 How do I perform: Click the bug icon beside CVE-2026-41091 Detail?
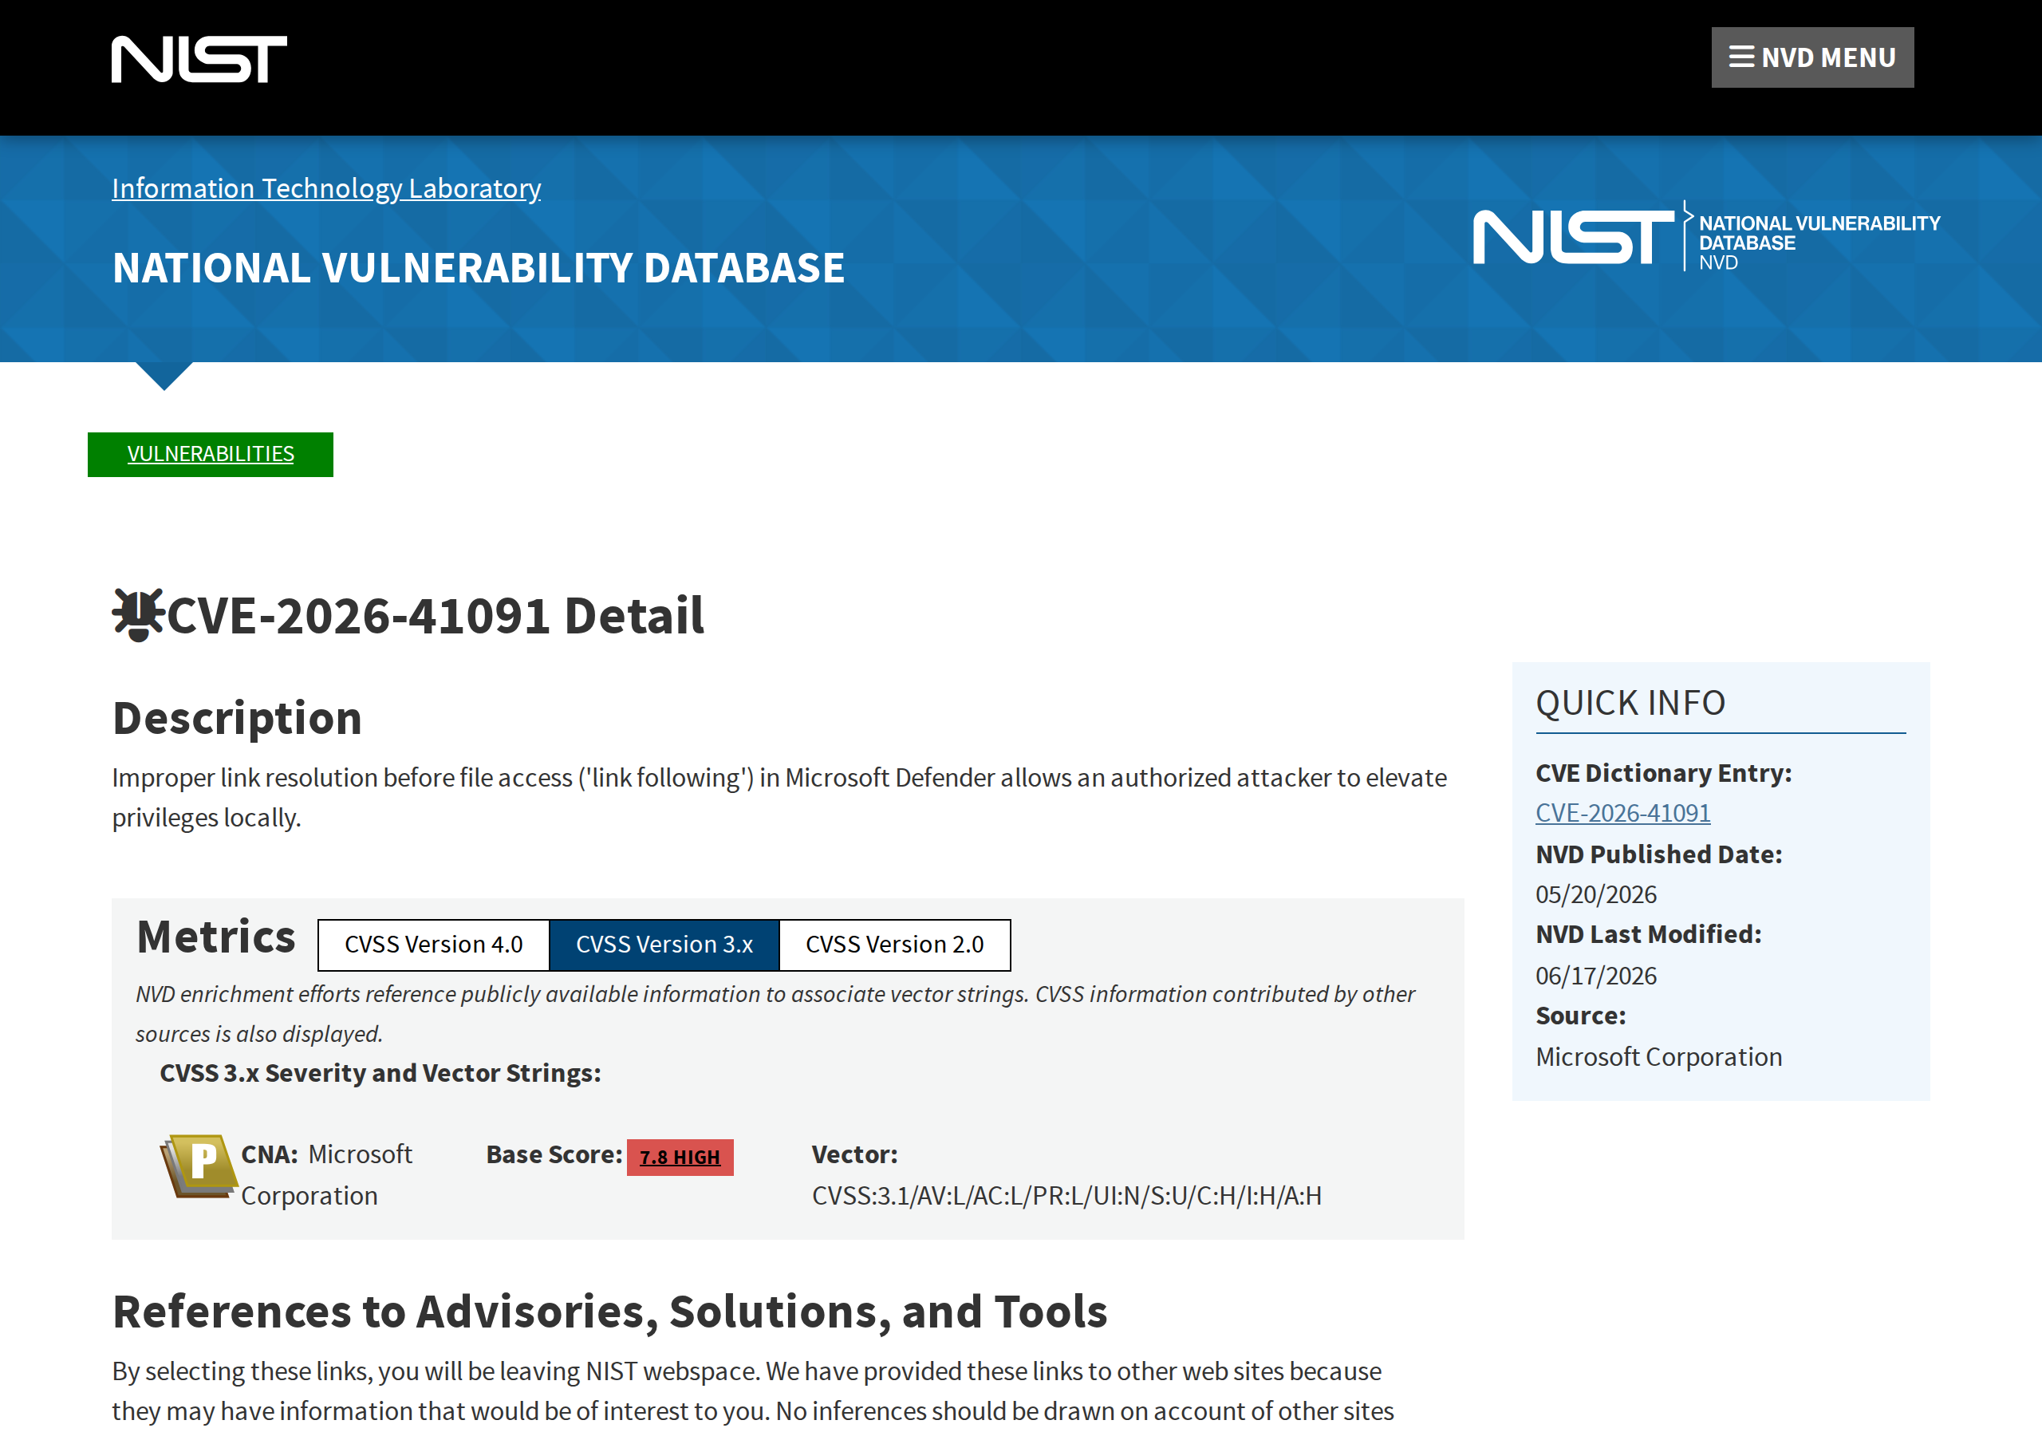[138, 614]
